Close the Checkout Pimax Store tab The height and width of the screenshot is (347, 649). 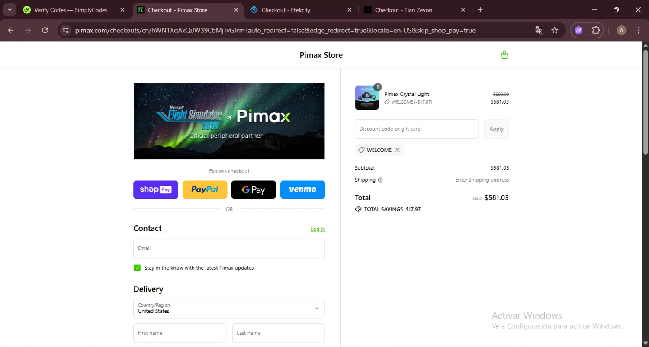[236, 10]
